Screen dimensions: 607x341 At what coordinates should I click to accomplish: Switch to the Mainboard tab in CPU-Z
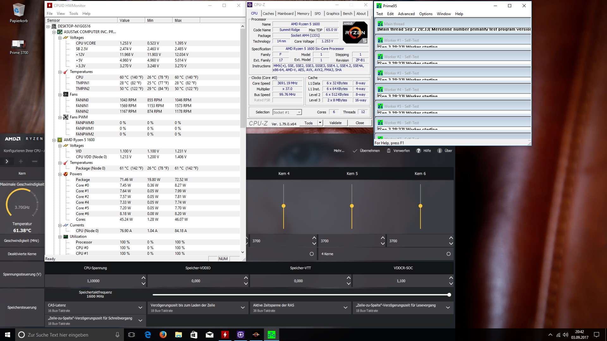point(285,14)
